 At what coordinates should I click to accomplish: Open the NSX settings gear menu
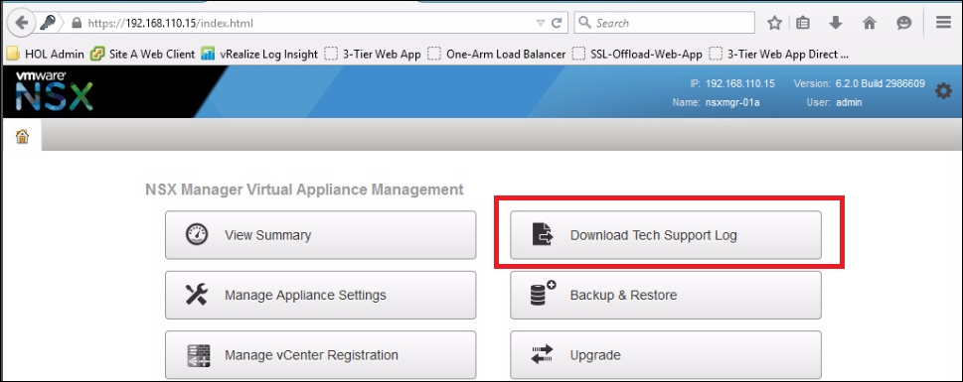943,91
